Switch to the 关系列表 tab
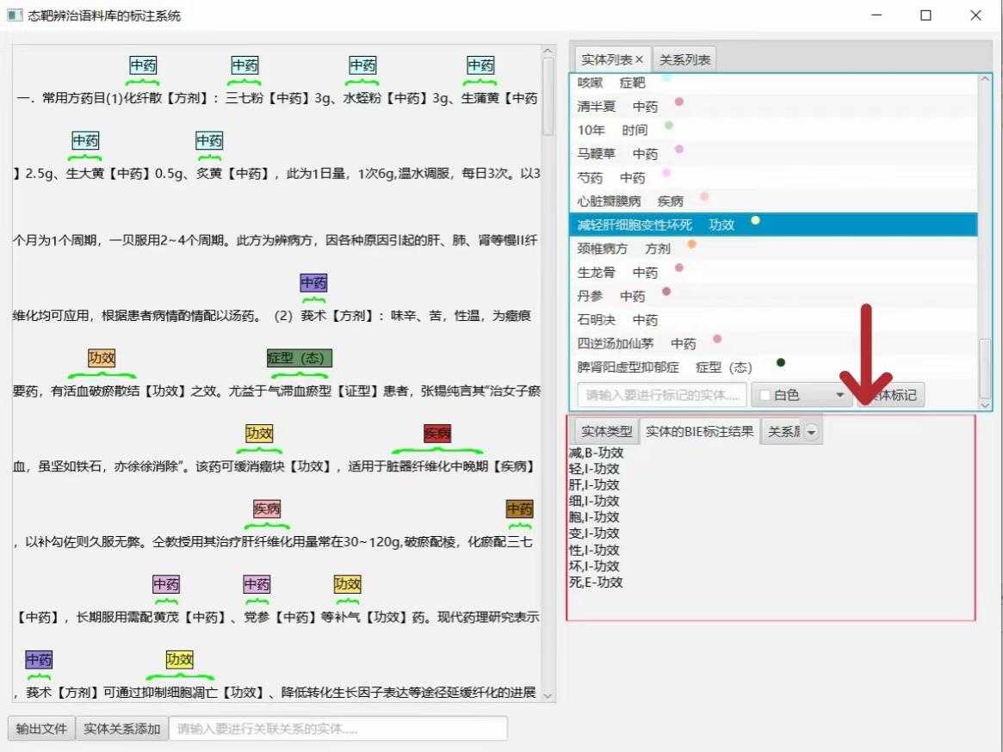The image size is (1003, 752). [x=684, y=59]
